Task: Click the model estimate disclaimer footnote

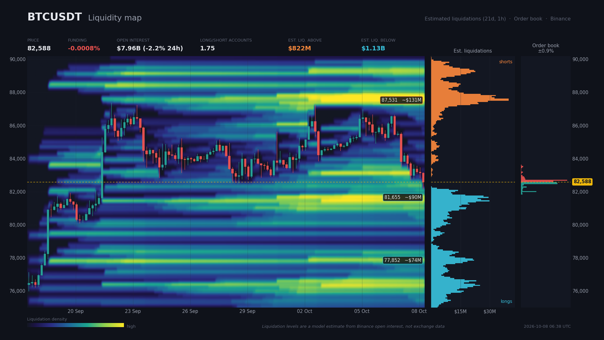Action: coord(353,326)
